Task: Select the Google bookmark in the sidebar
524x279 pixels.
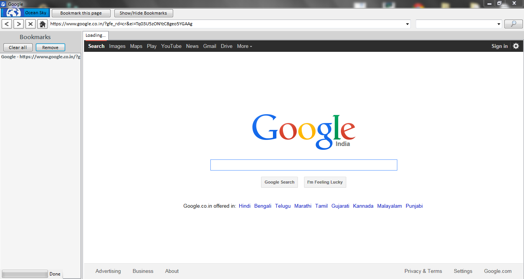Action: click(40, 56)
